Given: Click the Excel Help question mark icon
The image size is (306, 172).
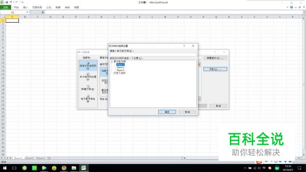Looking at the screenshot, I should [291, 7].
